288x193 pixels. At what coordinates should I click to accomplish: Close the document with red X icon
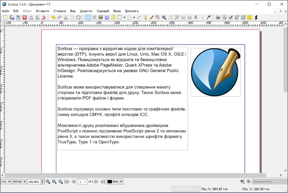pyautogui.click(x=24, y=18)
